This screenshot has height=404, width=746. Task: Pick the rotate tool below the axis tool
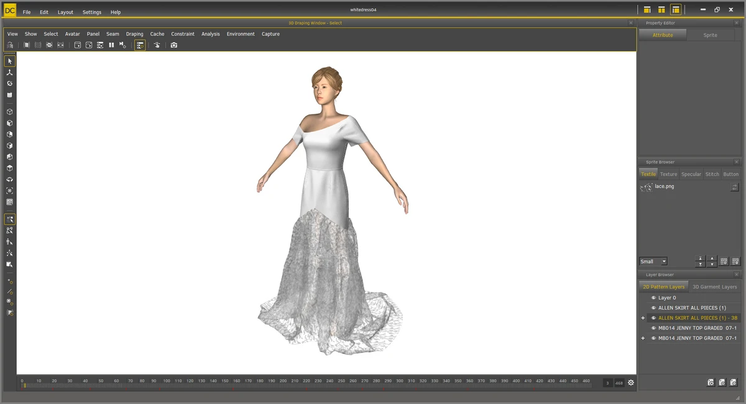[10, 84]
